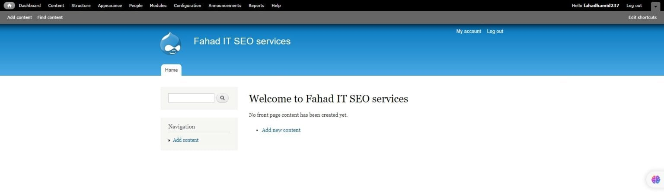Open the Modules menu item
The height and width of the screenshot is (192, 664).
point(158,6)
